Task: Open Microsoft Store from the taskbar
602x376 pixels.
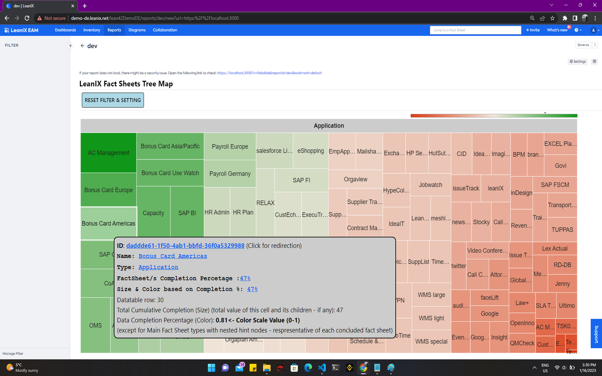Action: 294,368
